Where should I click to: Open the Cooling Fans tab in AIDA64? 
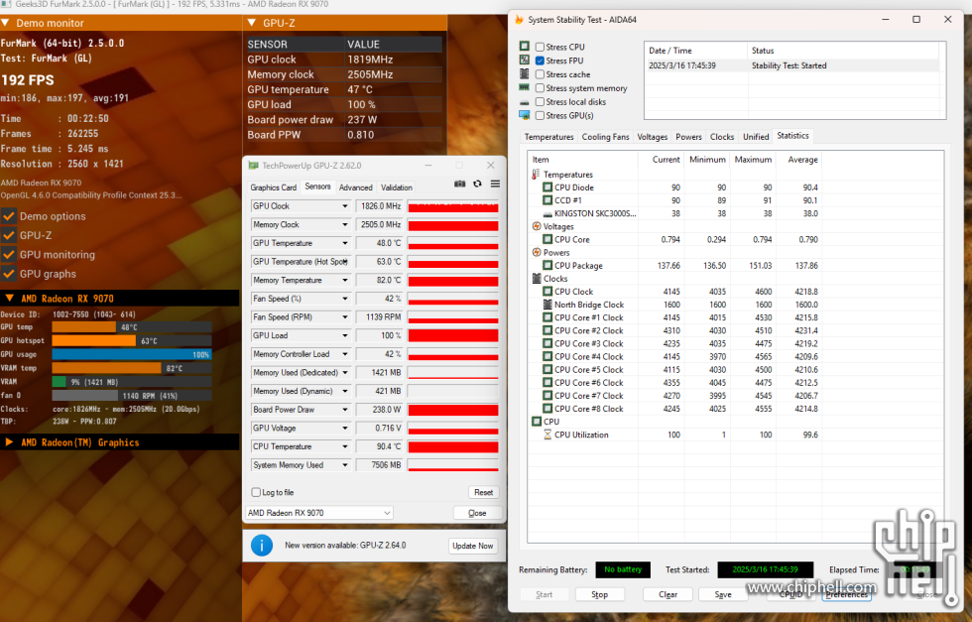click(x=606, y=137)
